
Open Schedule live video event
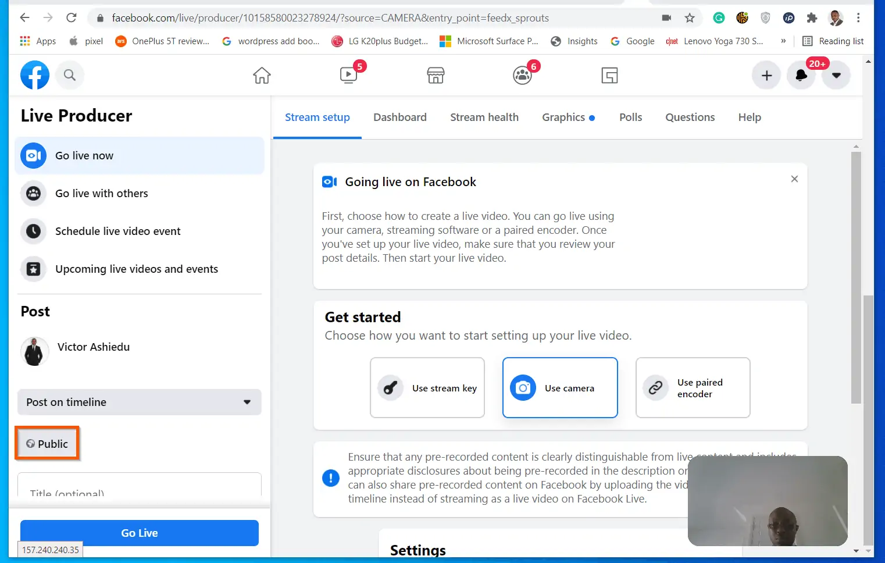[140, 231]
